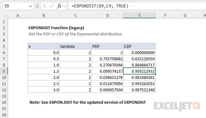Select the PDF cell 0.013475894
Image resolution: width=206 pixels, height=118 pixels.
[107, 84]
